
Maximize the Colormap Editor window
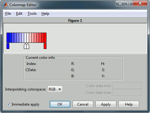pyautogui.click(x=129, y=3)
